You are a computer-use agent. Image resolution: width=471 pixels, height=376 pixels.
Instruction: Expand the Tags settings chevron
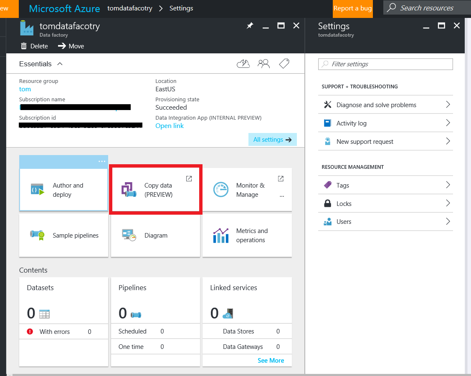[448, 185]
